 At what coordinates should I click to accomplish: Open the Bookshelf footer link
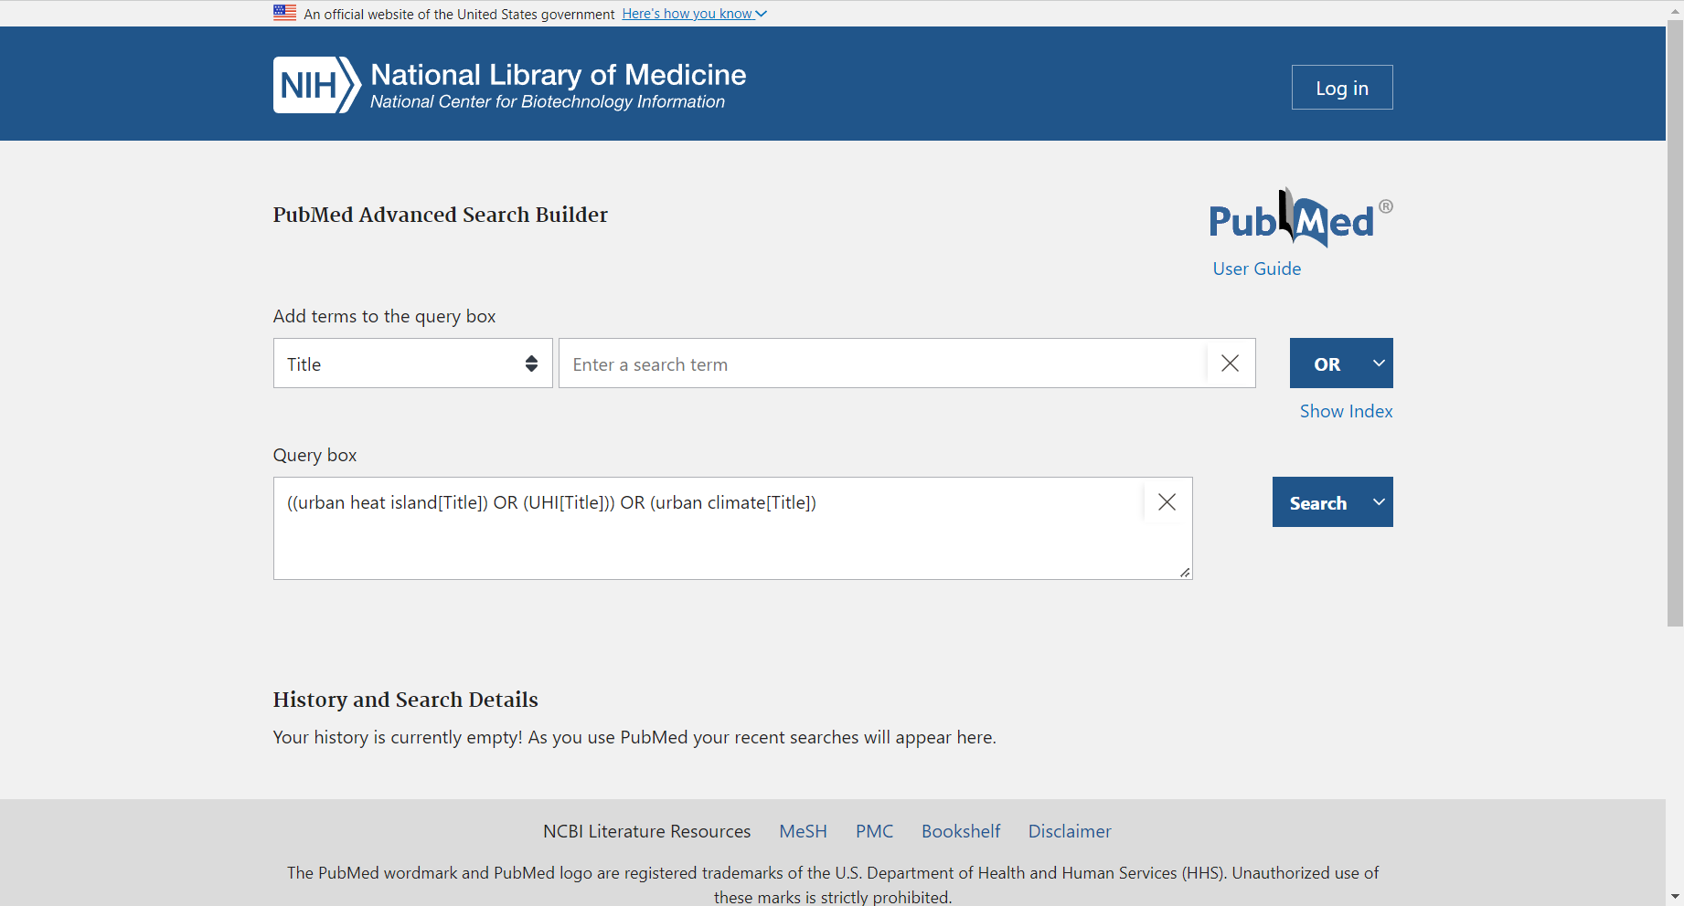coord(961,831)
